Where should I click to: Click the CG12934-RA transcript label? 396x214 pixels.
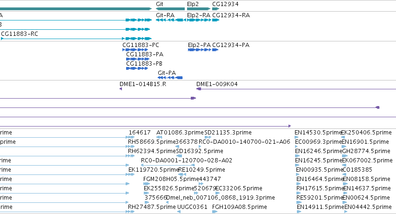pyautogui.click(x=231, y=15)
